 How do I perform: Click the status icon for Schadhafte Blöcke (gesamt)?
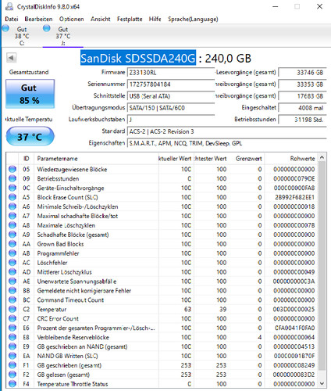(x=12, y=235)
